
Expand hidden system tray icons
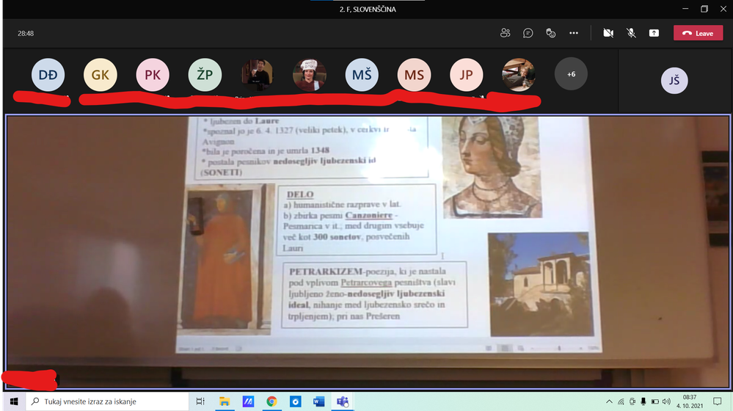tap(609, 401)
